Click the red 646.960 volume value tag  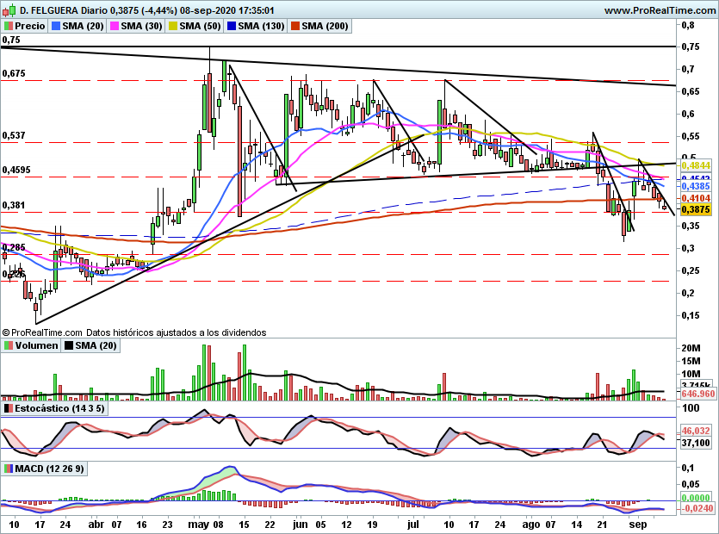click(698, 394)
